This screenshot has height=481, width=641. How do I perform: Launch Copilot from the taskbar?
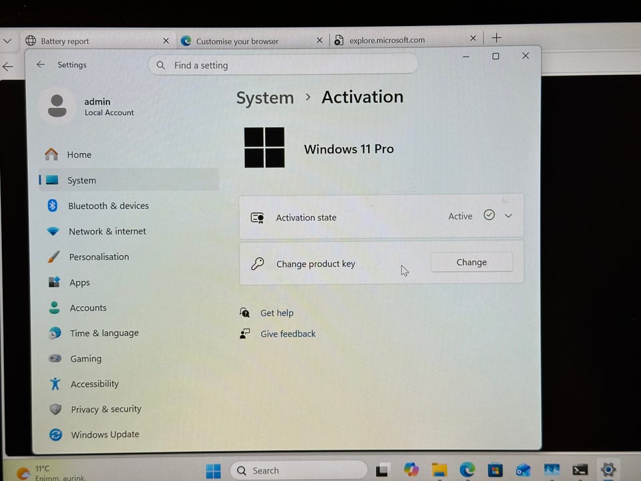pyautogui.click(x=411, y=470)
